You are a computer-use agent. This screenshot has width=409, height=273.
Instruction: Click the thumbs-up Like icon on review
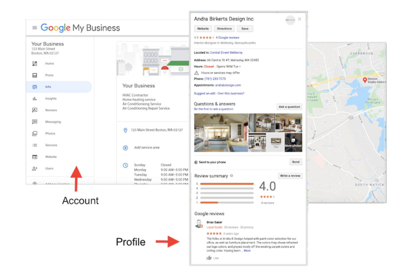[x=209, y=258]
